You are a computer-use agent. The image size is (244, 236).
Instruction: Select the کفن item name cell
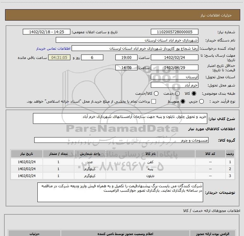[150, 162]
